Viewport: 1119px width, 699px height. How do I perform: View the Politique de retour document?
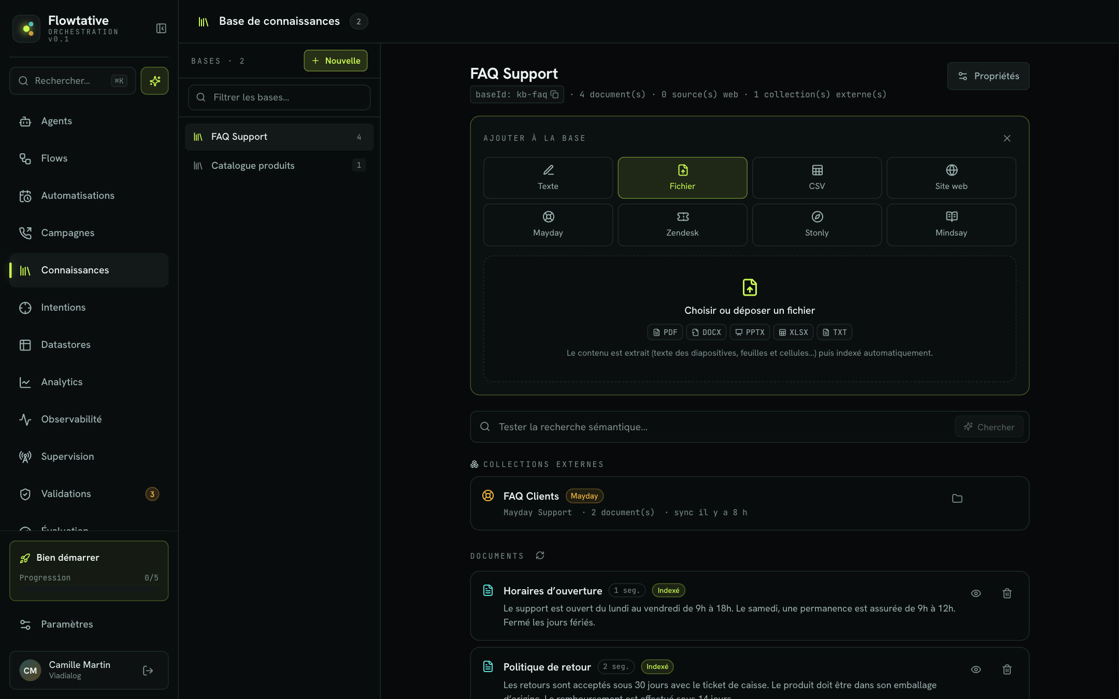pos(975,669)
